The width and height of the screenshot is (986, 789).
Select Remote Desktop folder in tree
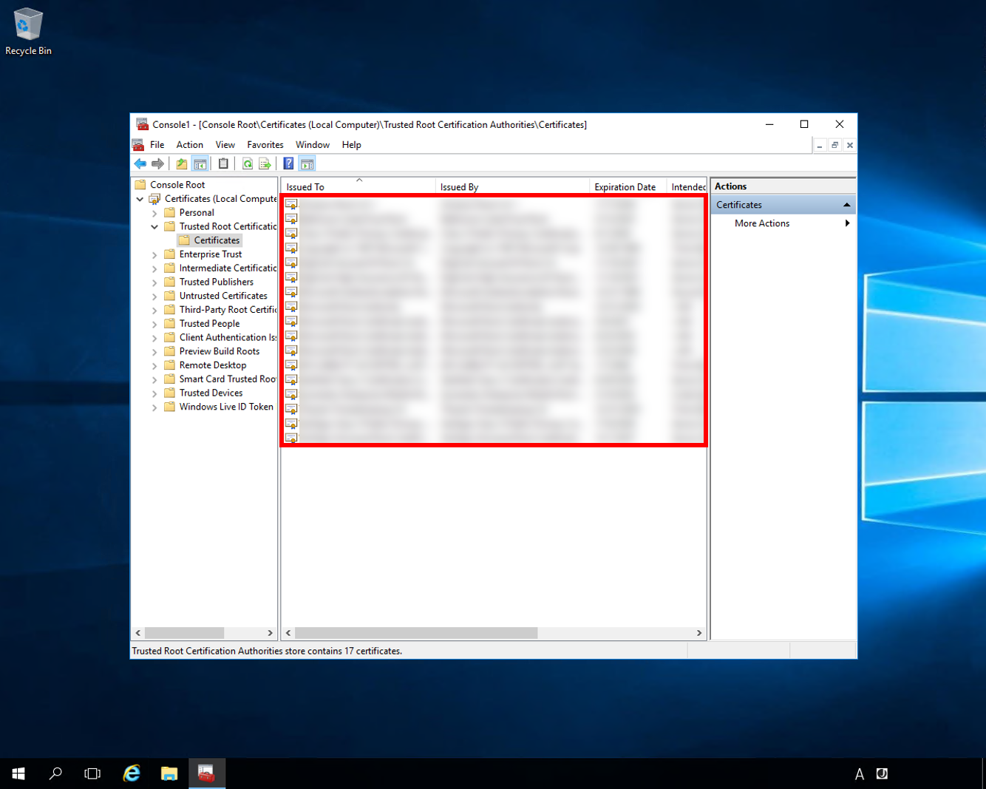click(x=212, y=365)
